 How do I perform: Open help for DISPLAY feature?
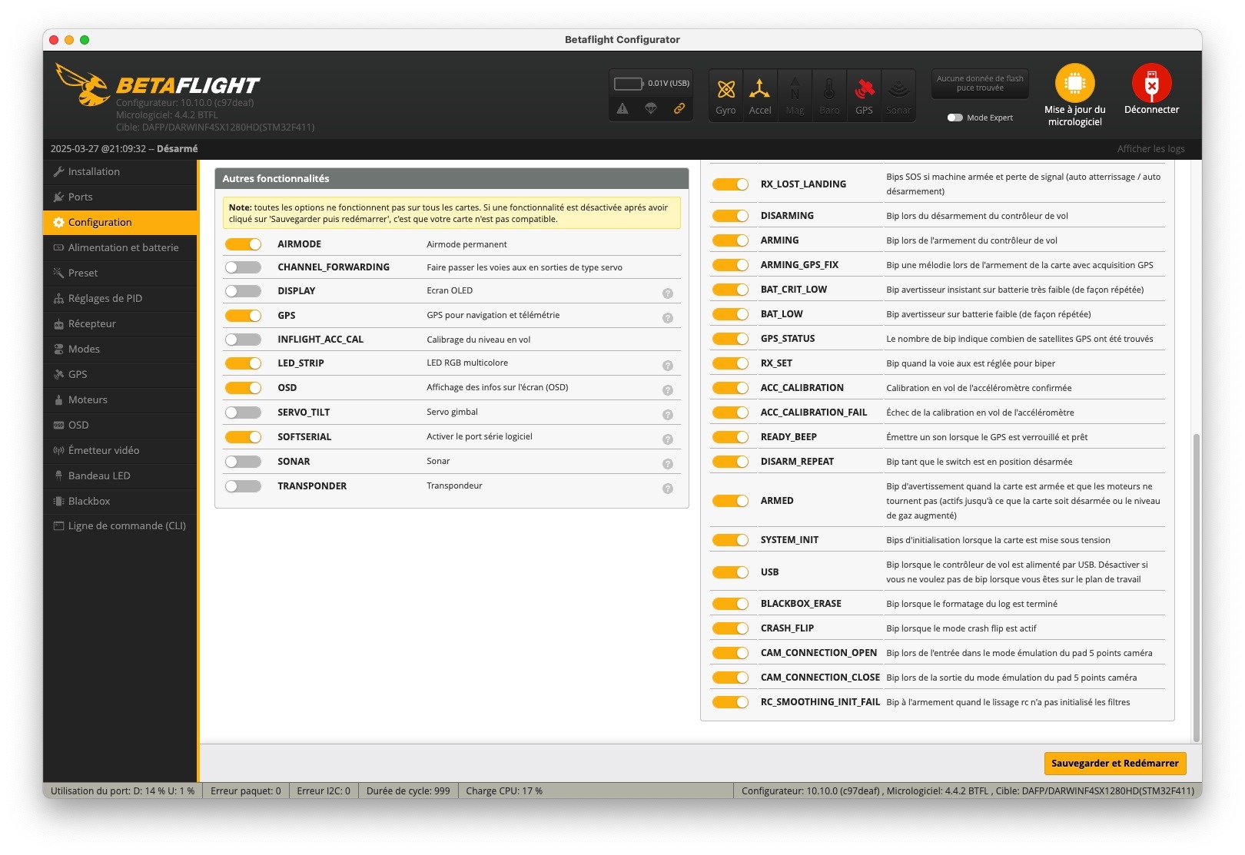668,293
